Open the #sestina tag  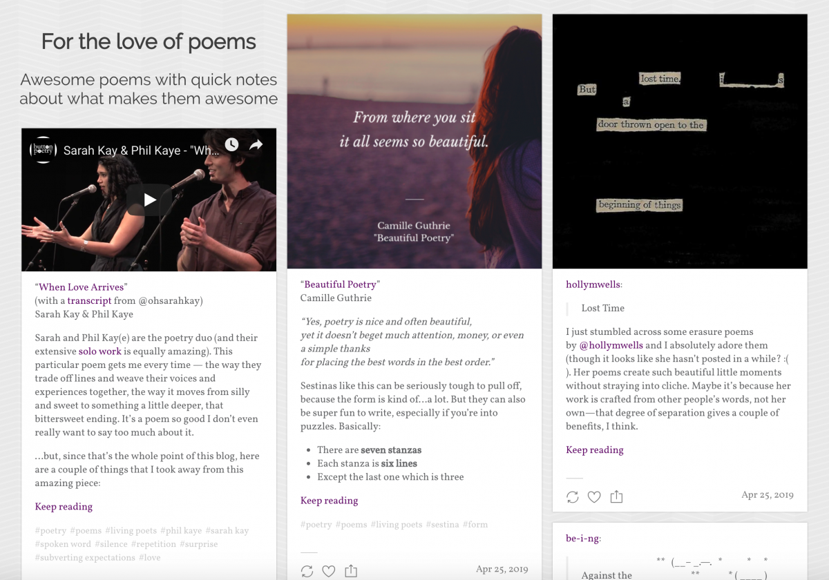[442, 525]
